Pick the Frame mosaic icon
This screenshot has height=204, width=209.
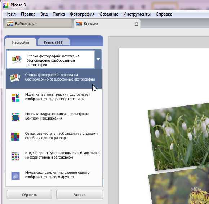15,117
